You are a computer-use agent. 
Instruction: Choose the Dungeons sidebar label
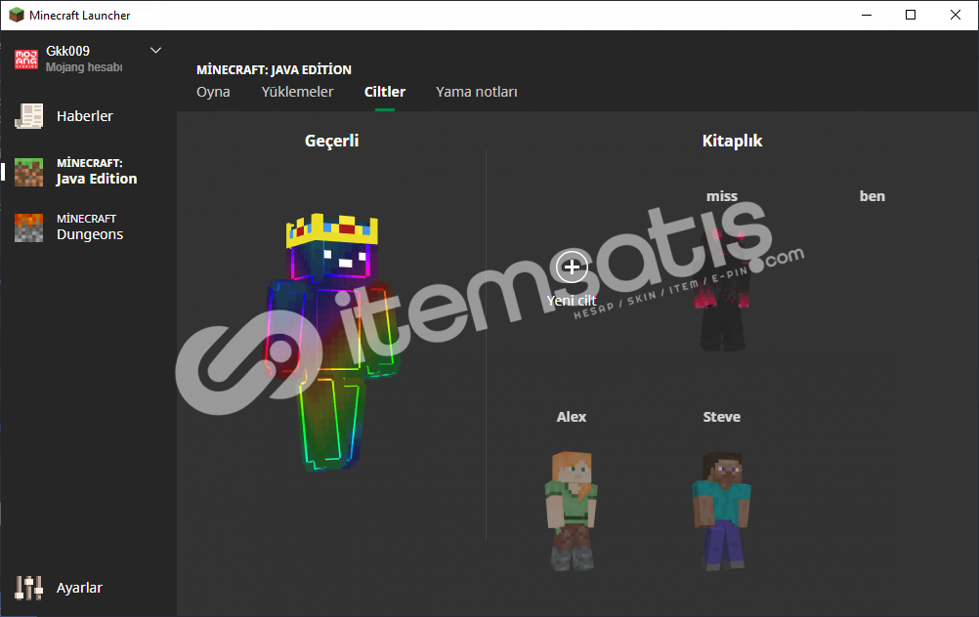coord(90,234)
